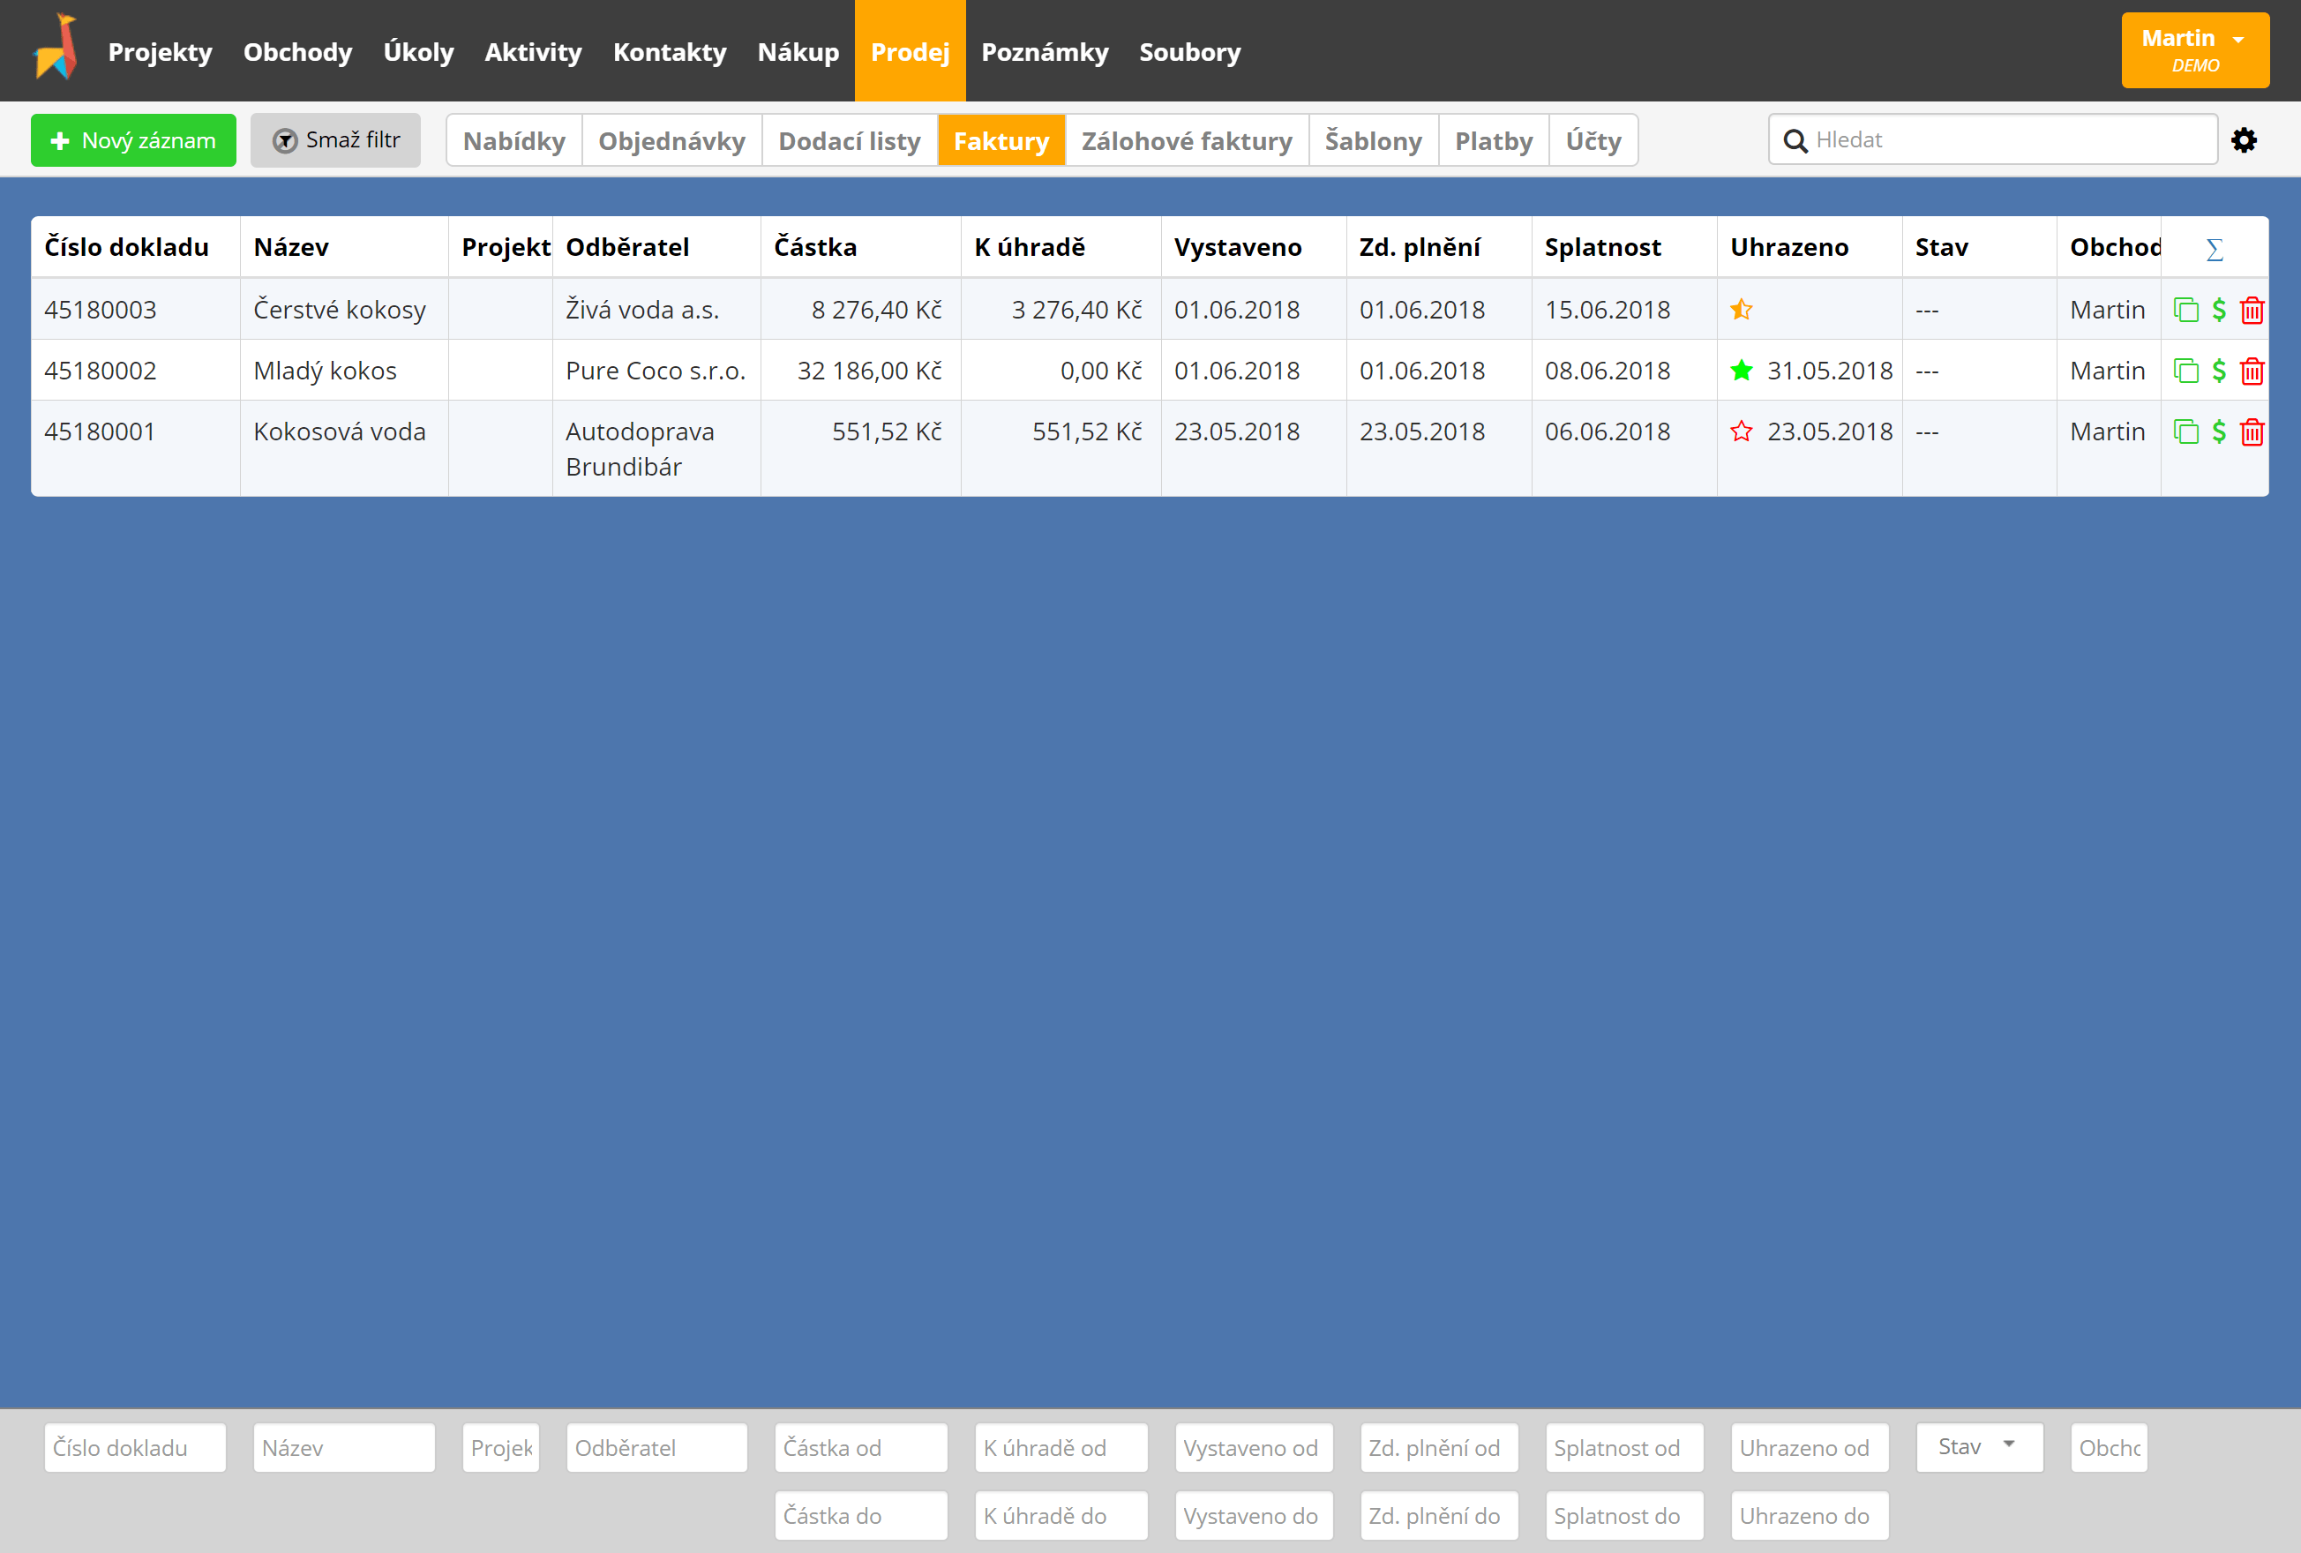Click the Smaž filtr button
The height and width of the screenshot is (1553, 2301).
335,140
